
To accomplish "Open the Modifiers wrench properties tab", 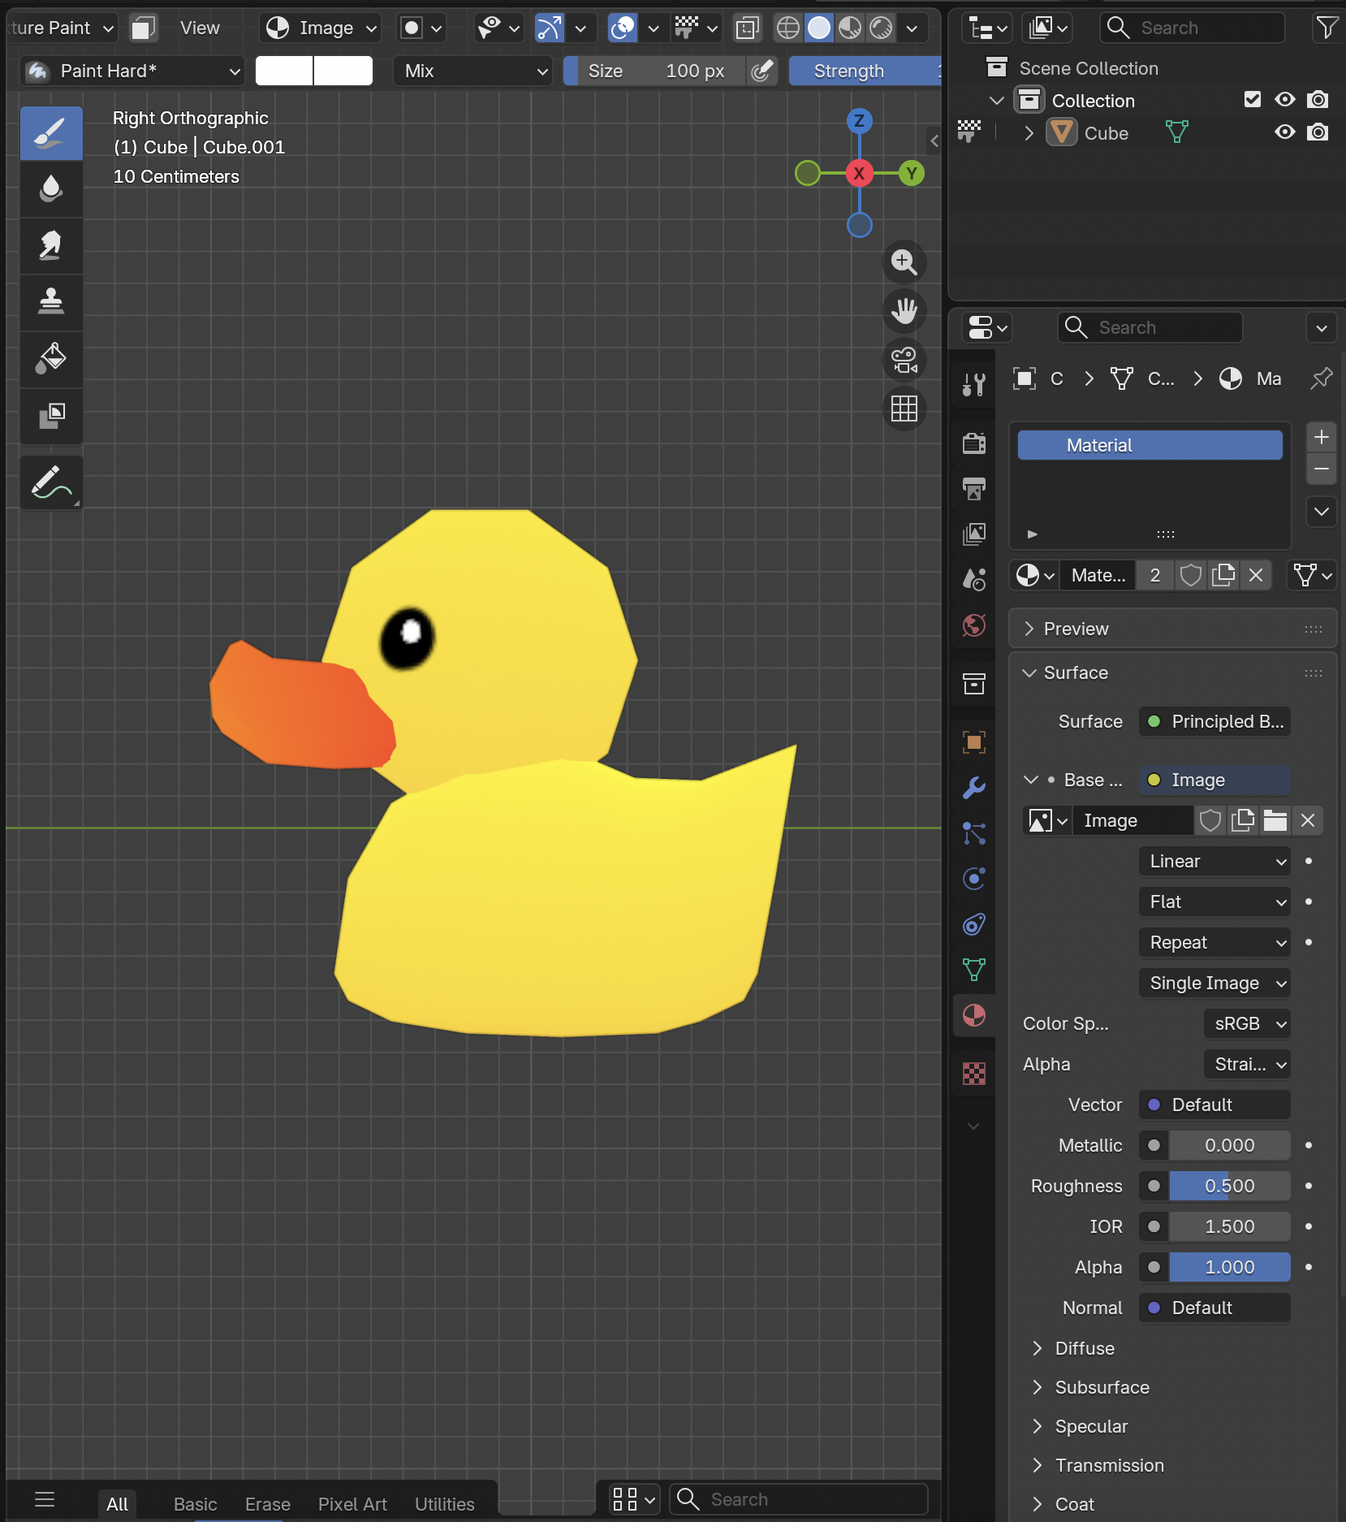I will pyautogui.click(x=973, y=788).
